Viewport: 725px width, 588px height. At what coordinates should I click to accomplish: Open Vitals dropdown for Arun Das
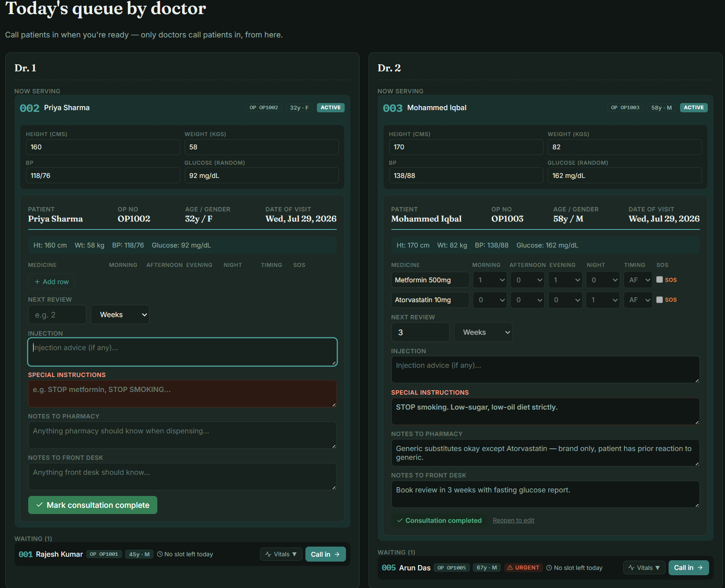(x=644, y=568)
